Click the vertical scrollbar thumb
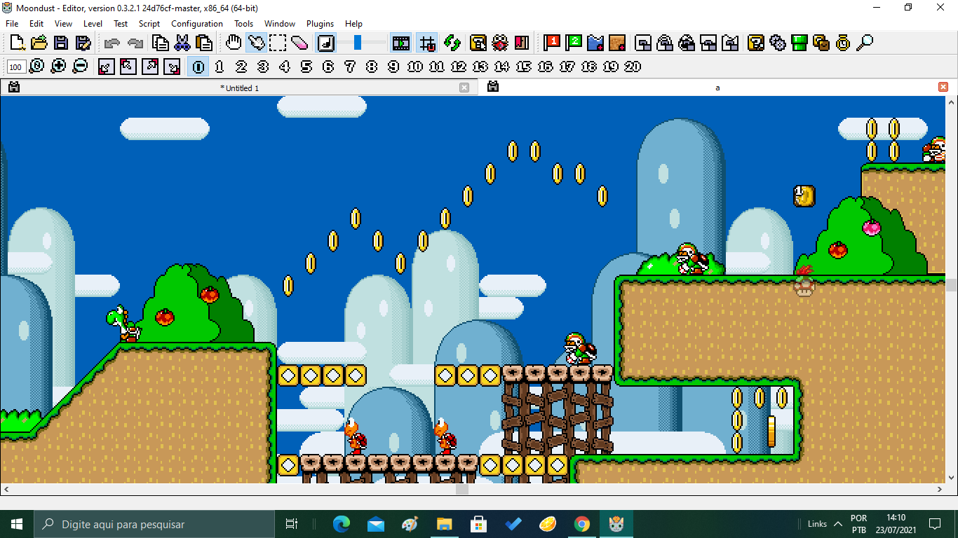The image size is (958, 538). (x=952, y=285)
